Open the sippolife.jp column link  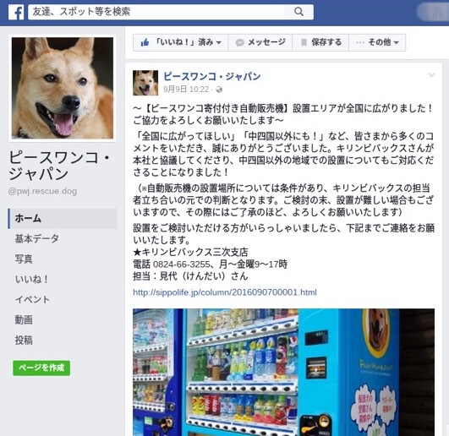coord(225,292)
